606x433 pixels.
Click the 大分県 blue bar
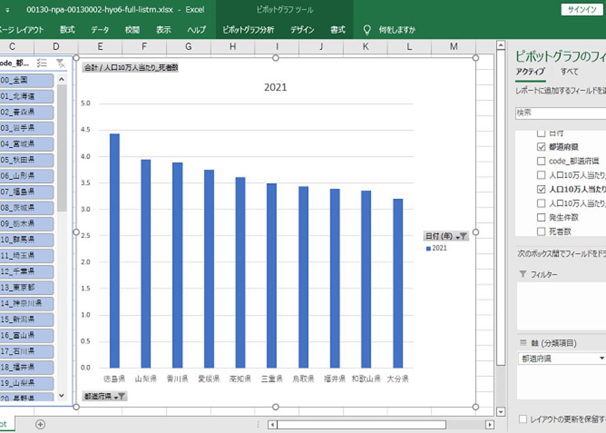[x=398, y=283]
